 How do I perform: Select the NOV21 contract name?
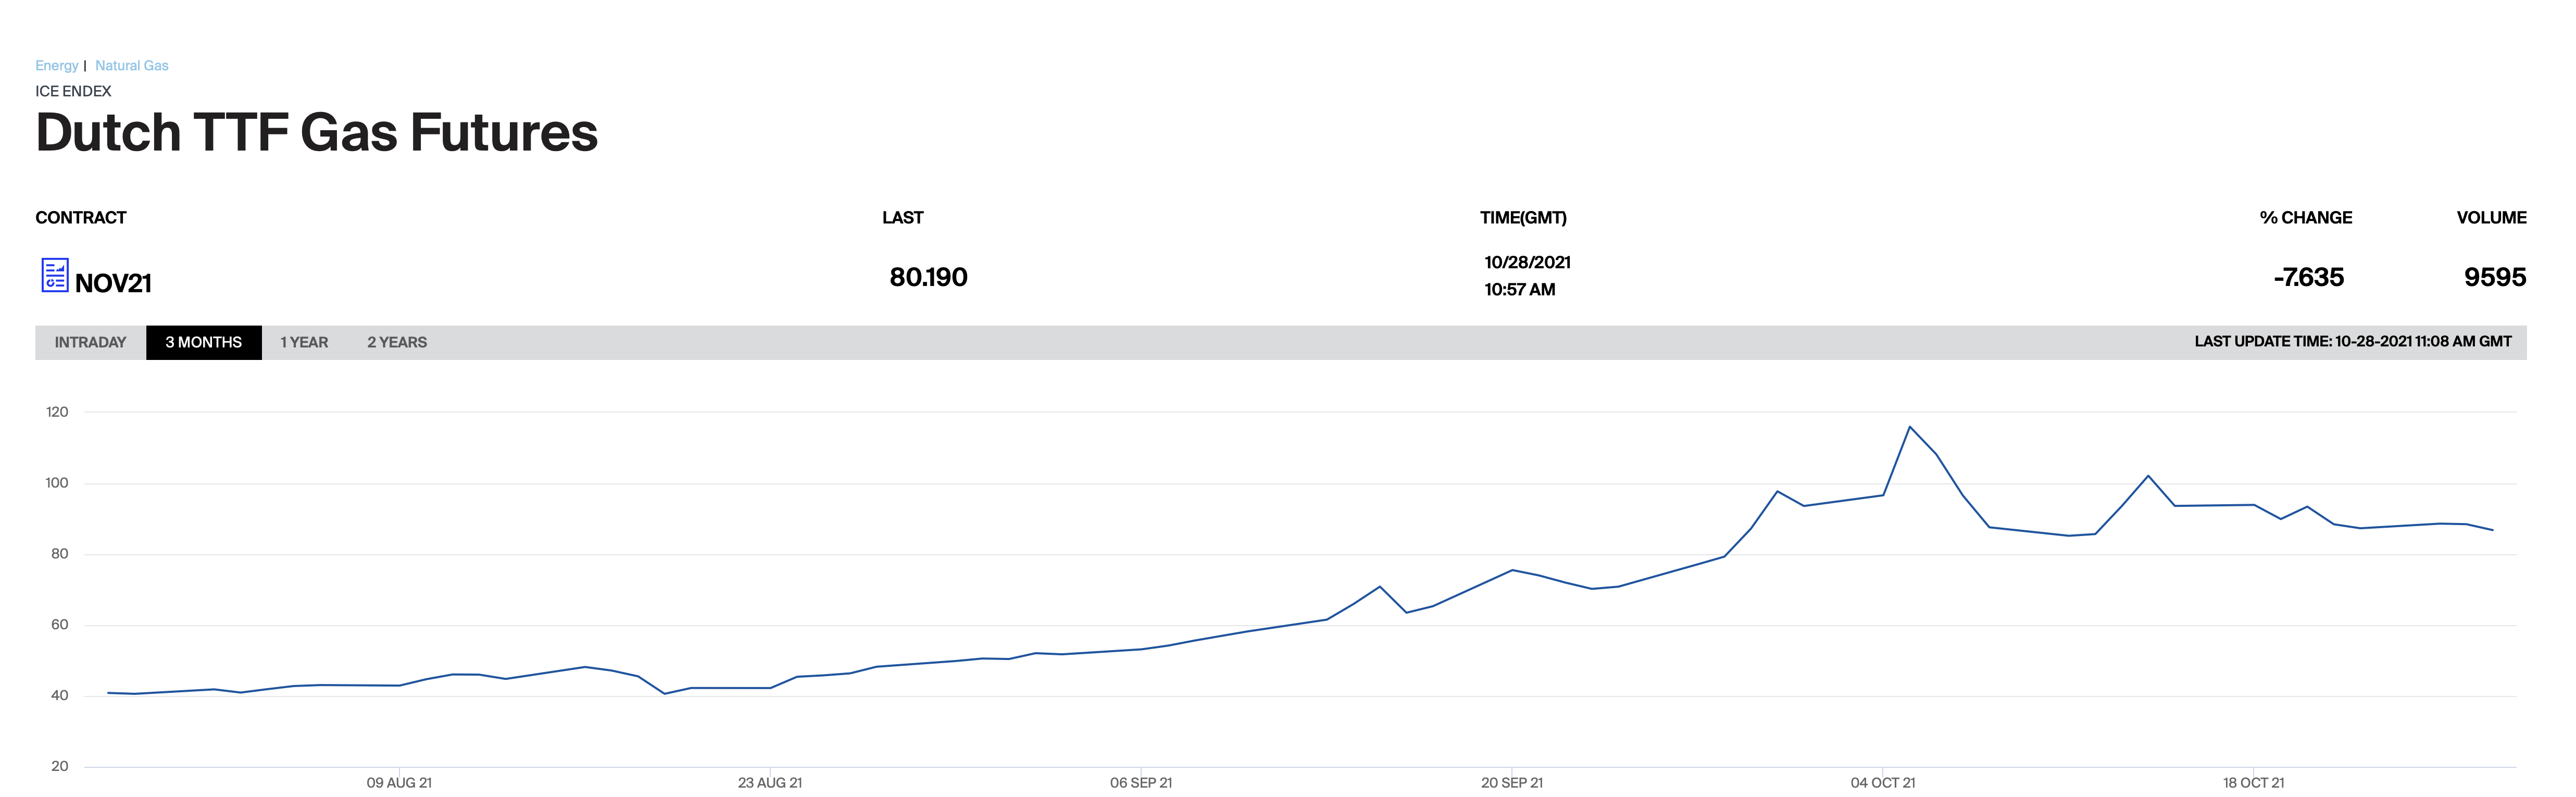(x=113, y=284)
